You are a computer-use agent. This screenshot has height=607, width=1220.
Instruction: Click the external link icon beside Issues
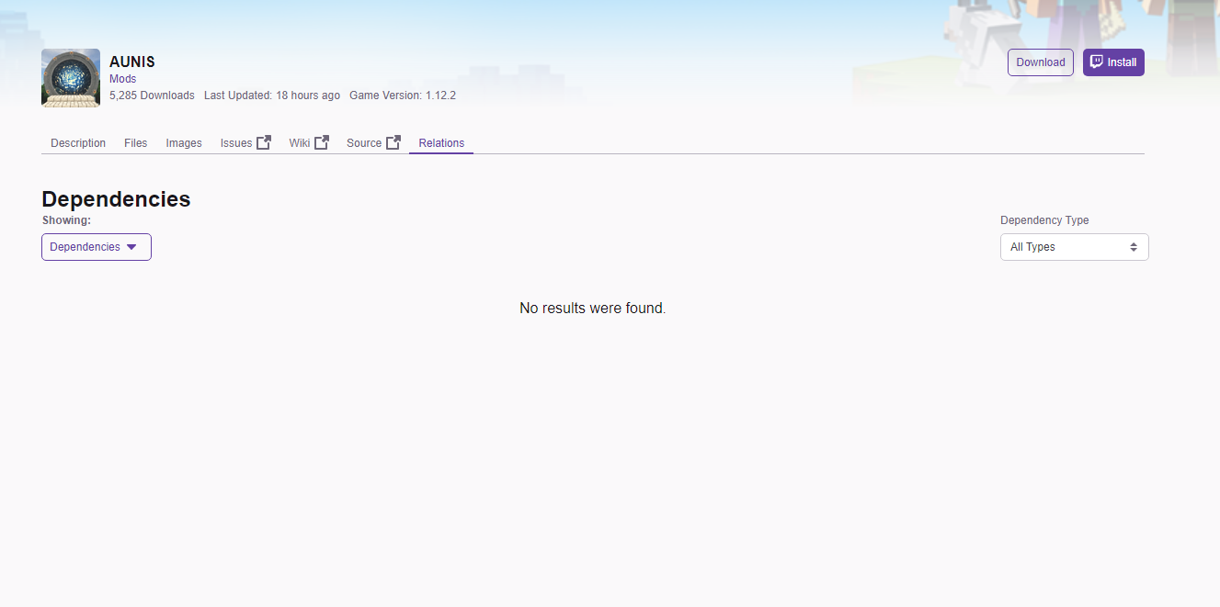click(264, 142)
